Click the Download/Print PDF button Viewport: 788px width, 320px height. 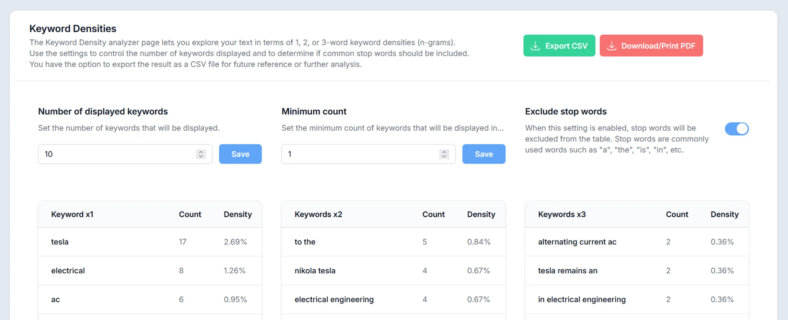tap(651, 46)
